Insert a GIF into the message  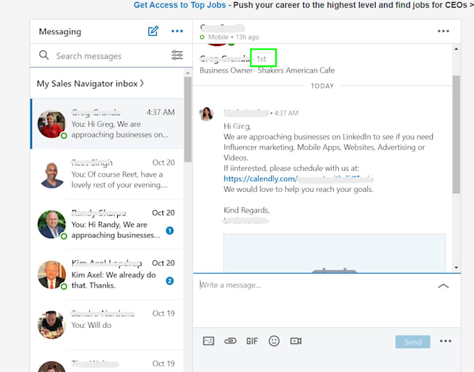pyautogui.click(x=252, y=341)
